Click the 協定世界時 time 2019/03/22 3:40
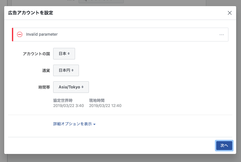 69,106
